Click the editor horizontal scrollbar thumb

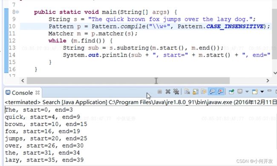128,81
